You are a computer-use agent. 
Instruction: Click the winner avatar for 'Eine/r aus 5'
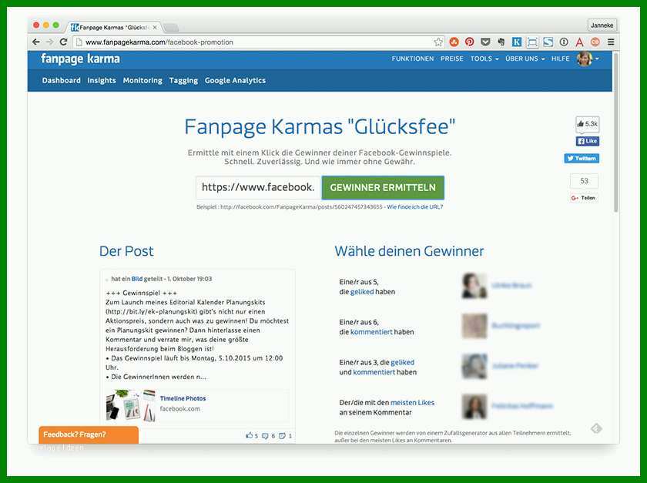(x=474, y=285)
